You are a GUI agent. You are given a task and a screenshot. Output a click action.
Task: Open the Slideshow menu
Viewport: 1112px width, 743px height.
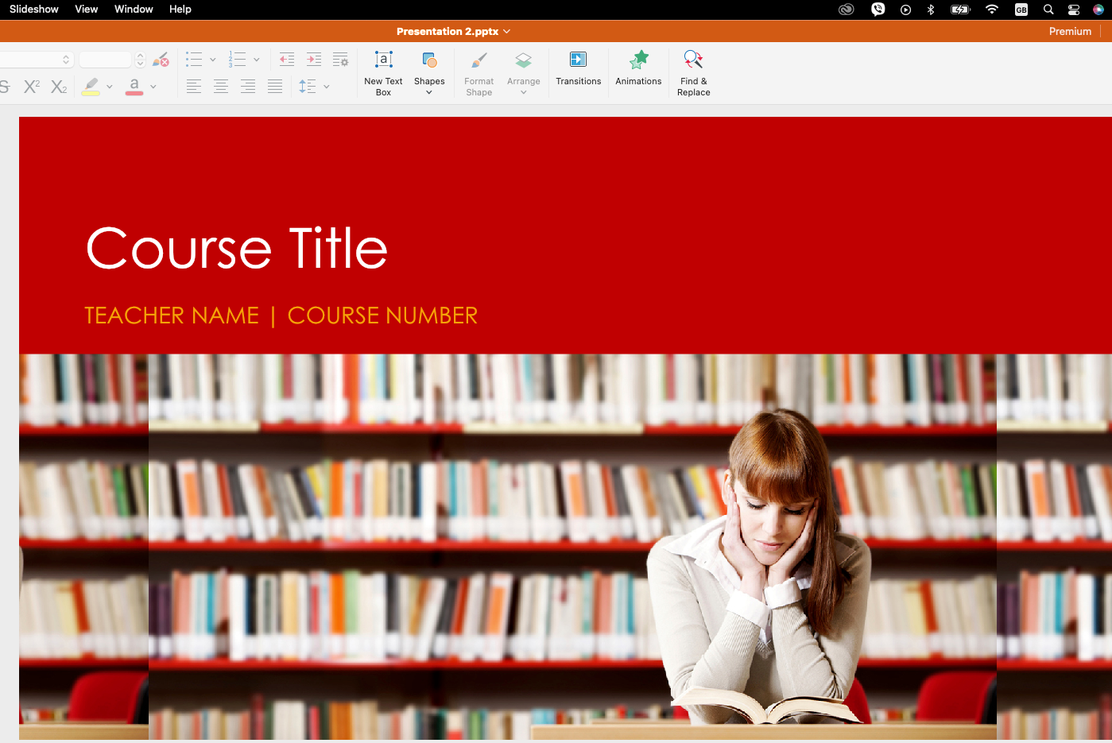[x=34, y=9]
